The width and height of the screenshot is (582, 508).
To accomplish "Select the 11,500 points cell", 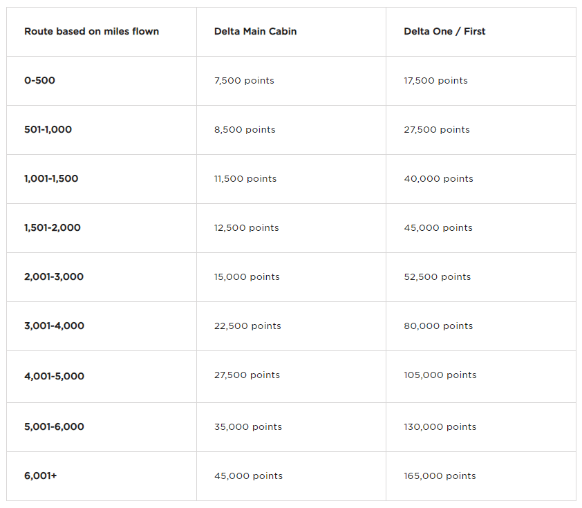I will [245, 178].
